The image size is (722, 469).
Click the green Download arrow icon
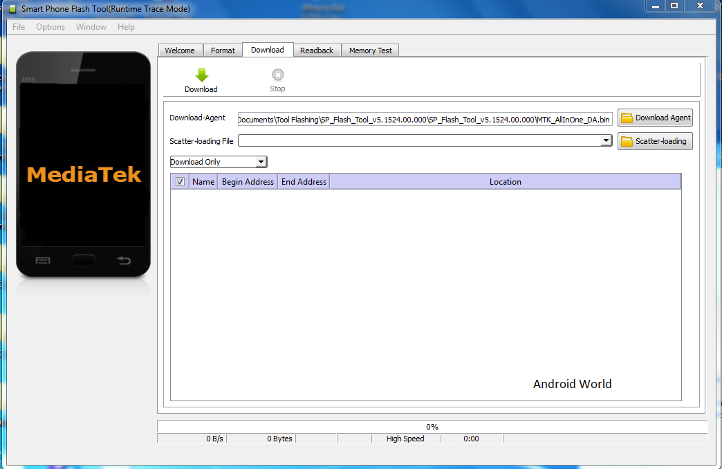[202, 75]
